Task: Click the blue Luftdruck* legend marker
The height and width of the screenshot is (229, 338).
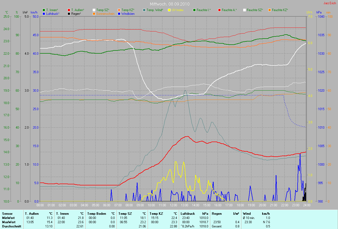Action: 44,13
